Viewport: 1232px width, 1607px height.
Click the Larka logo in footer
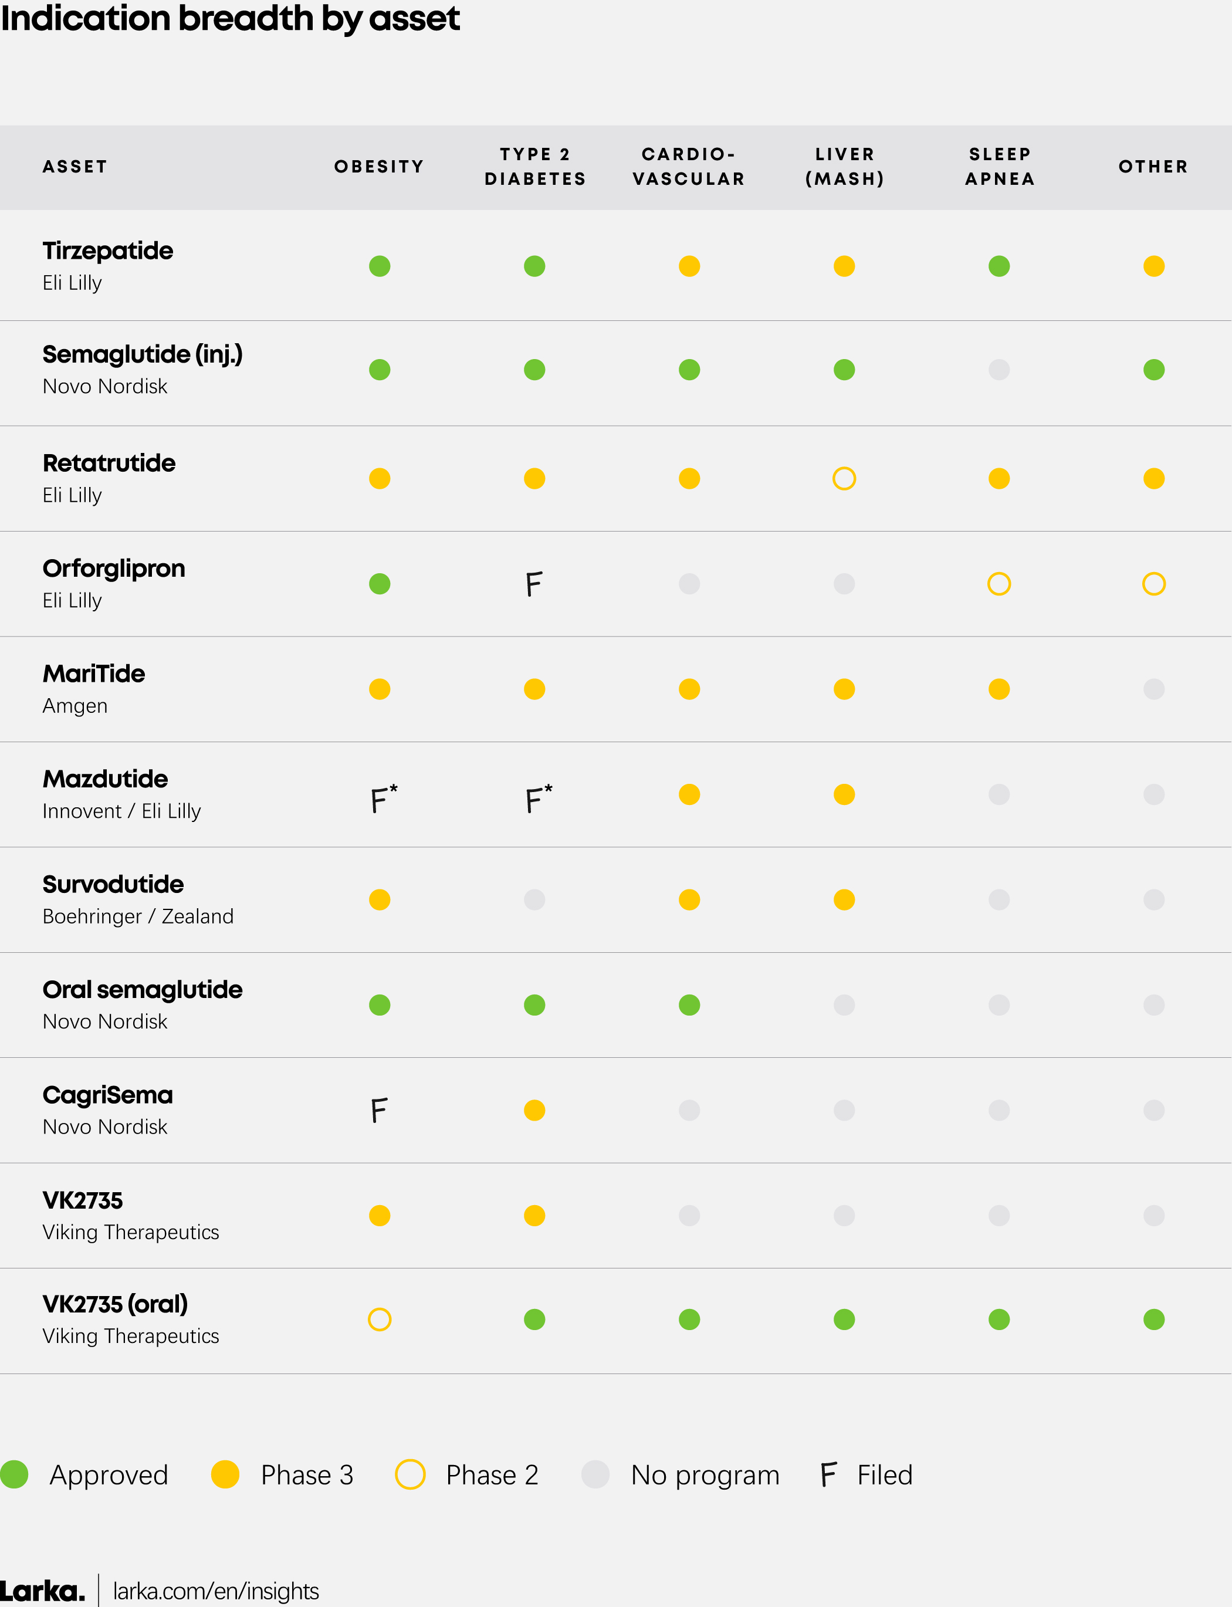click(42, 1590)
